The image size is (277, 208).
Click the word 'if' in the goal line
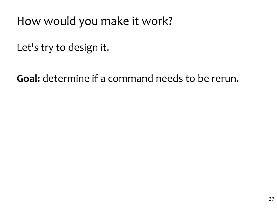pos(95,78)
